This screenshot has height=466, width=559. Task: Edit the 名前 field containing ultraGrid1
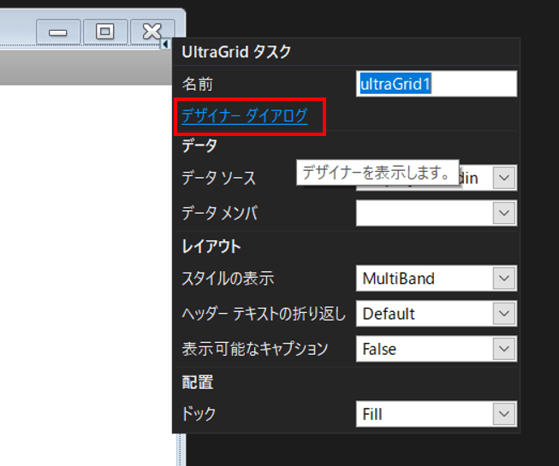(x=437, y=84)
